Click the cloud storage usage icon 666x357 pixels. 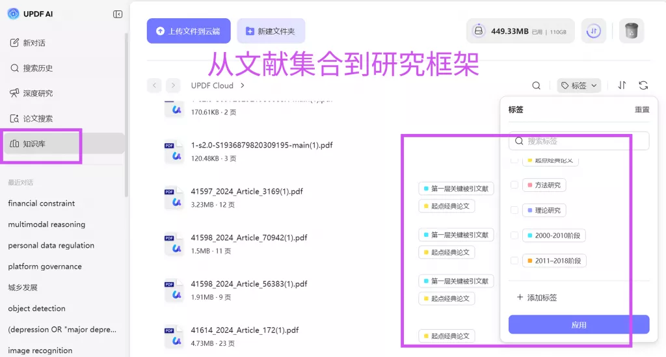[x=478, y=31]
